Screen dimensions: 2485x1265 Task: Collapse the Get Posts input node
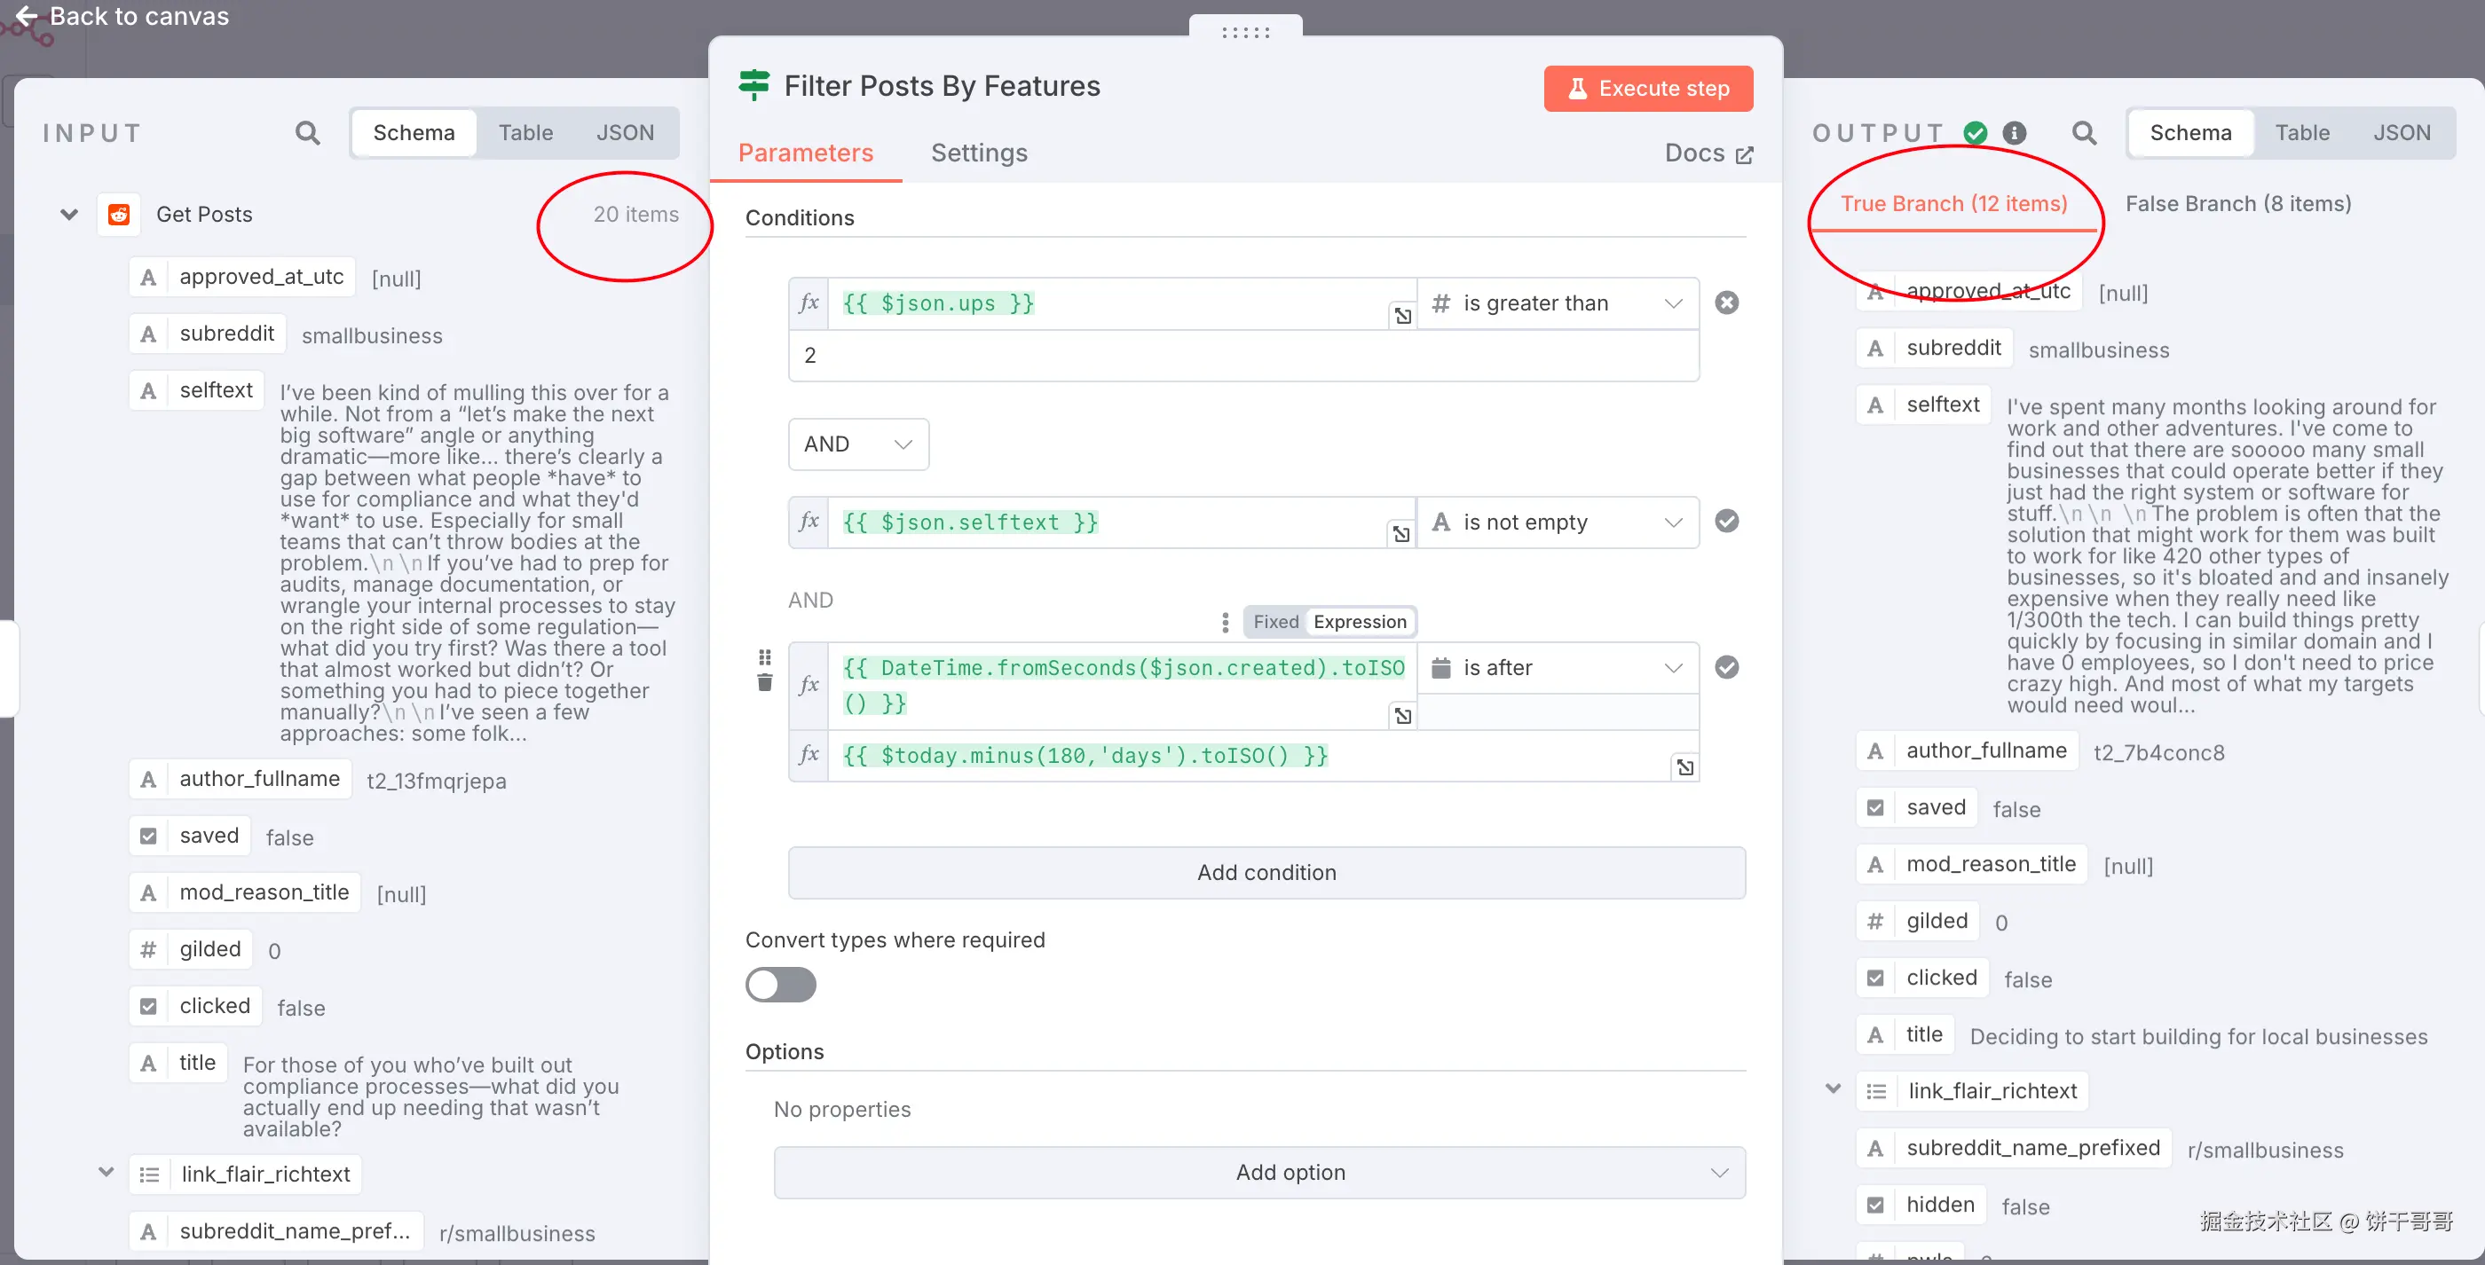69,214
